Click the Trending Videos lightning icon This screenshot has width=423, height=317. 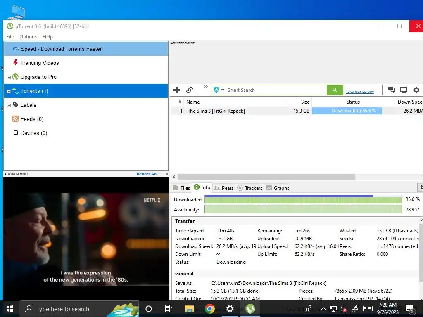tap(16, 63)
